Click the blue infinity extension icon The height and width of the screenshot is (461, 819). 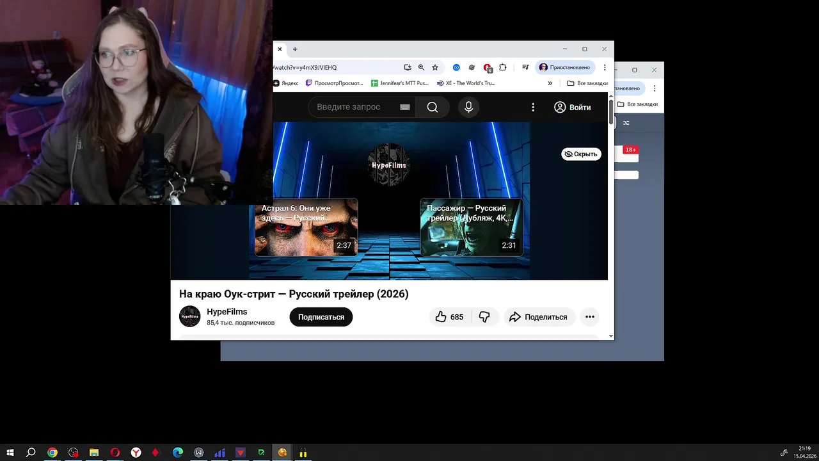coord(456,67)
